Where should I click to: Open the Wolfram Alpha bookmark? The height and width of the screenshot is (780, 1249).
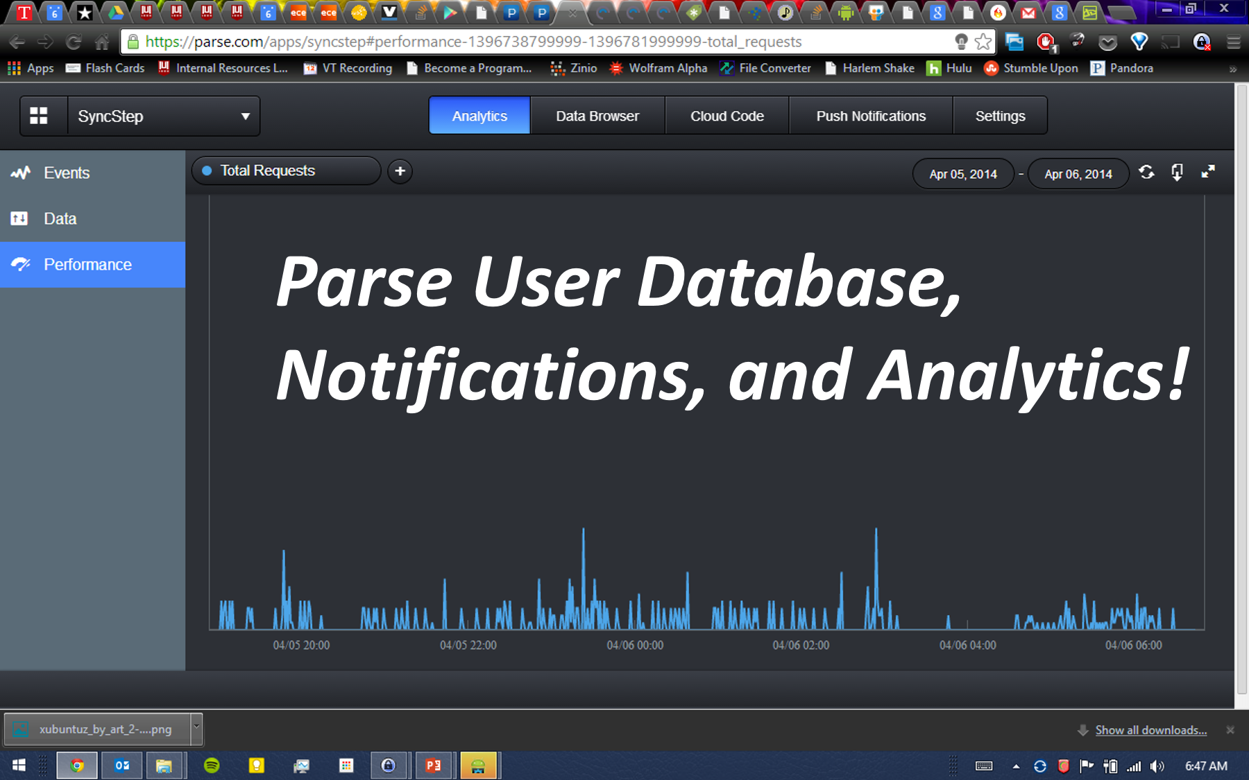(658, 68)
